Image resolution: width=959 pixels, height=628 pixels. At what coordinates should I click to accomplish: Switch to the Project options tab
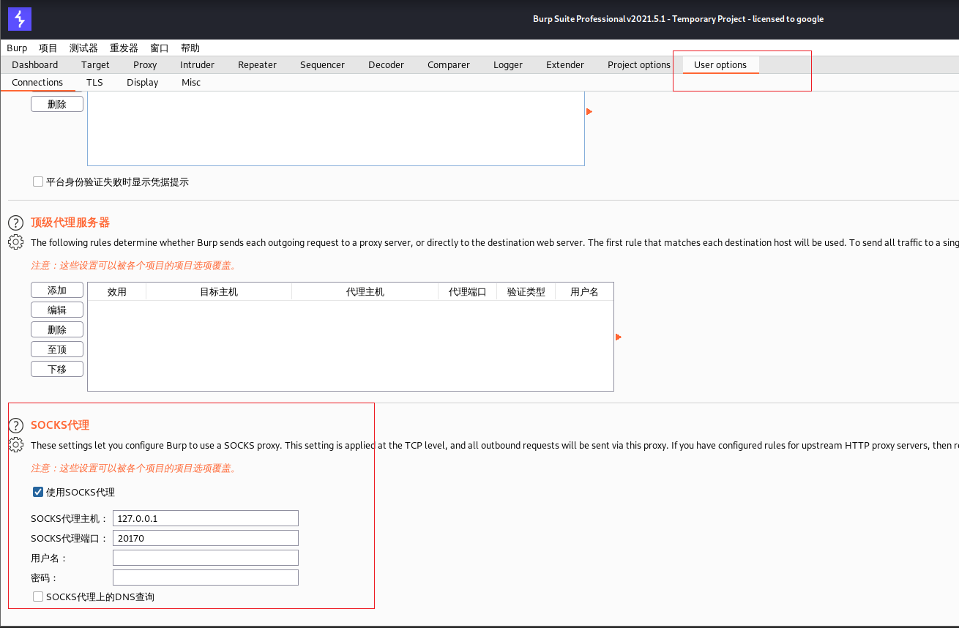(639, 64)
